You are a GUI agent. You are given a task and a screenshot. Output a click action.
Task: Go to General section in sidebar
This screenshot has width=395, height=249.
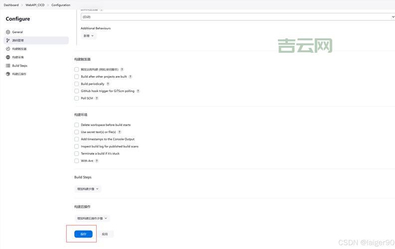(x=36, y=32)
